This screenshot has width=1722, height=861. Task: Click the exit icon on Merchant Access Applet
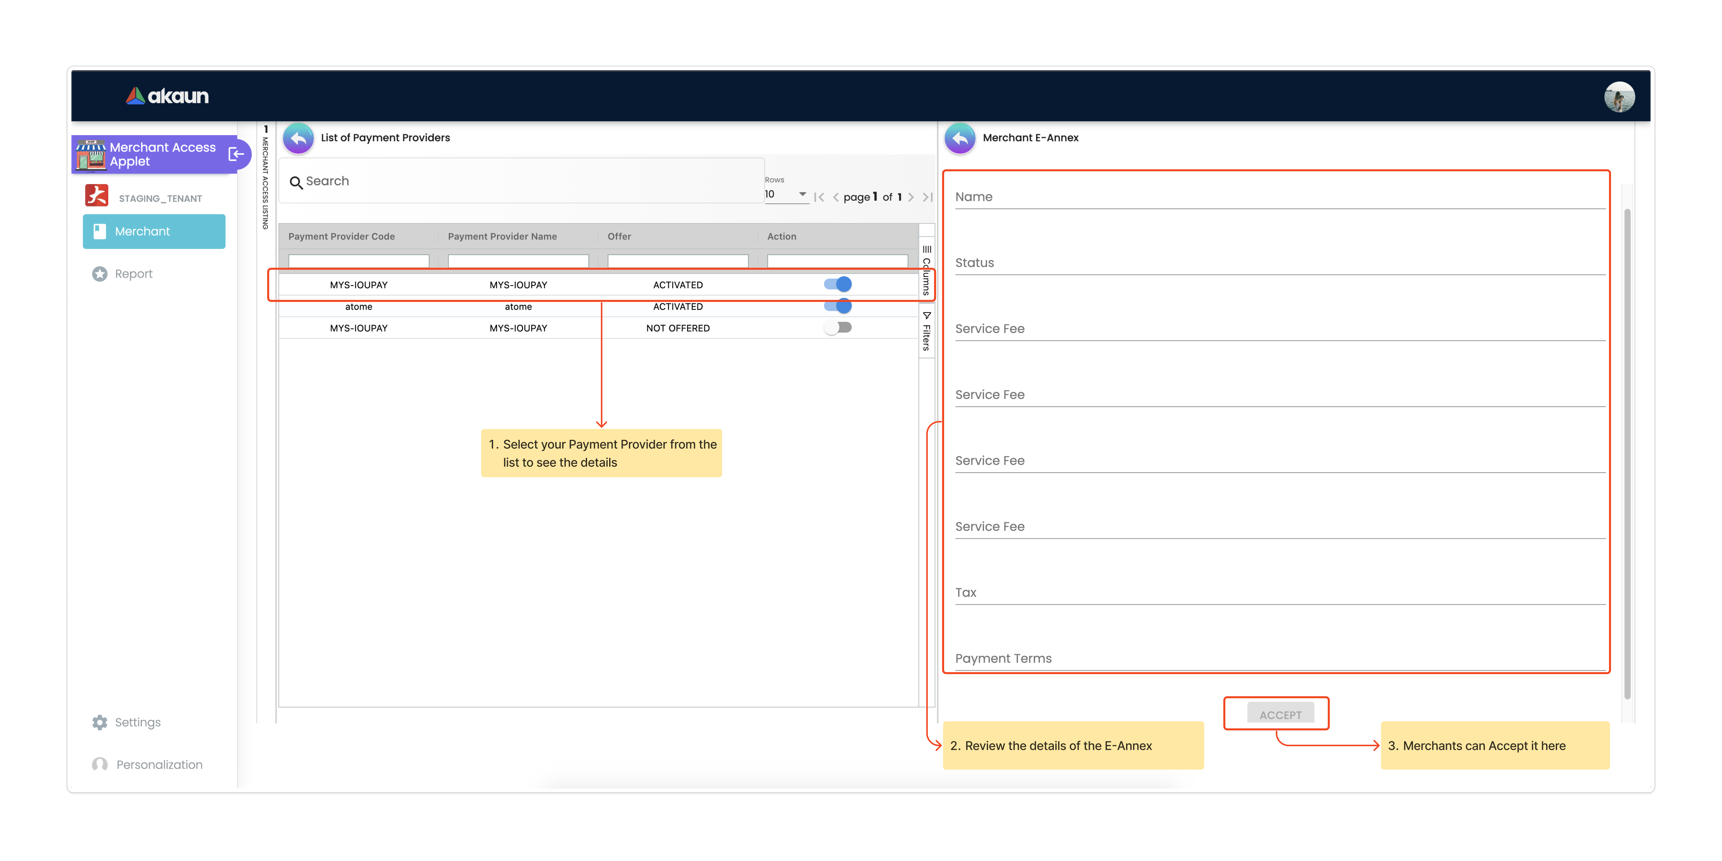[236, 154]
